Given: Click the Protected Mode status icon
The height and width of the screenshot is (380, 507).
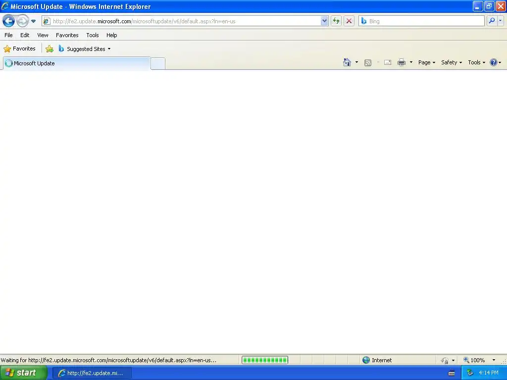Looking at the screenshot, I should 445,360.
